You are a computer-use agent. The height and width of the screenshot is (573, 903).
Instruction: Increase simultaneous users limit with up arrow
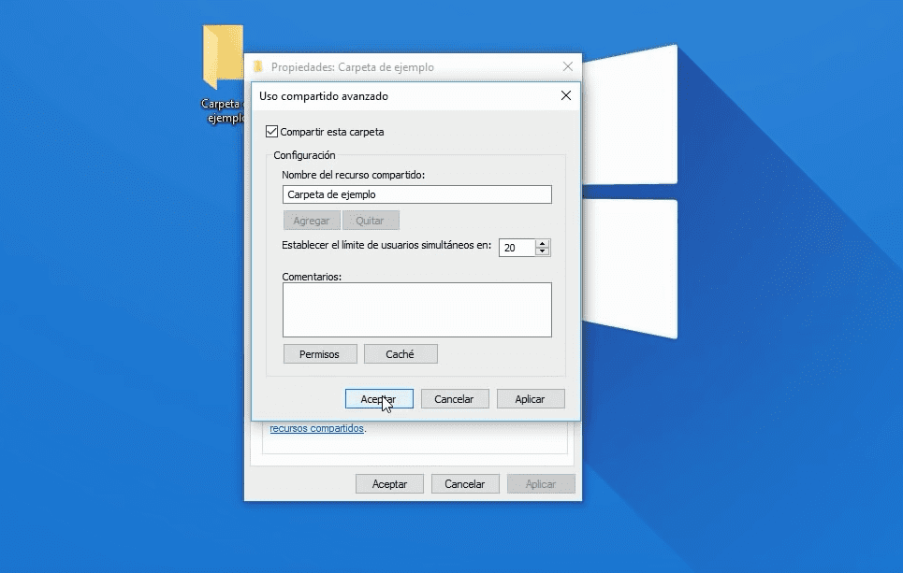[543, 243]
